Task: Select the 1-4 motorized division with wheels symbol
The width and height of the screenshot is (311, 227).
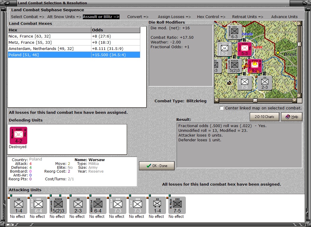Action: (x=157, y=205)
